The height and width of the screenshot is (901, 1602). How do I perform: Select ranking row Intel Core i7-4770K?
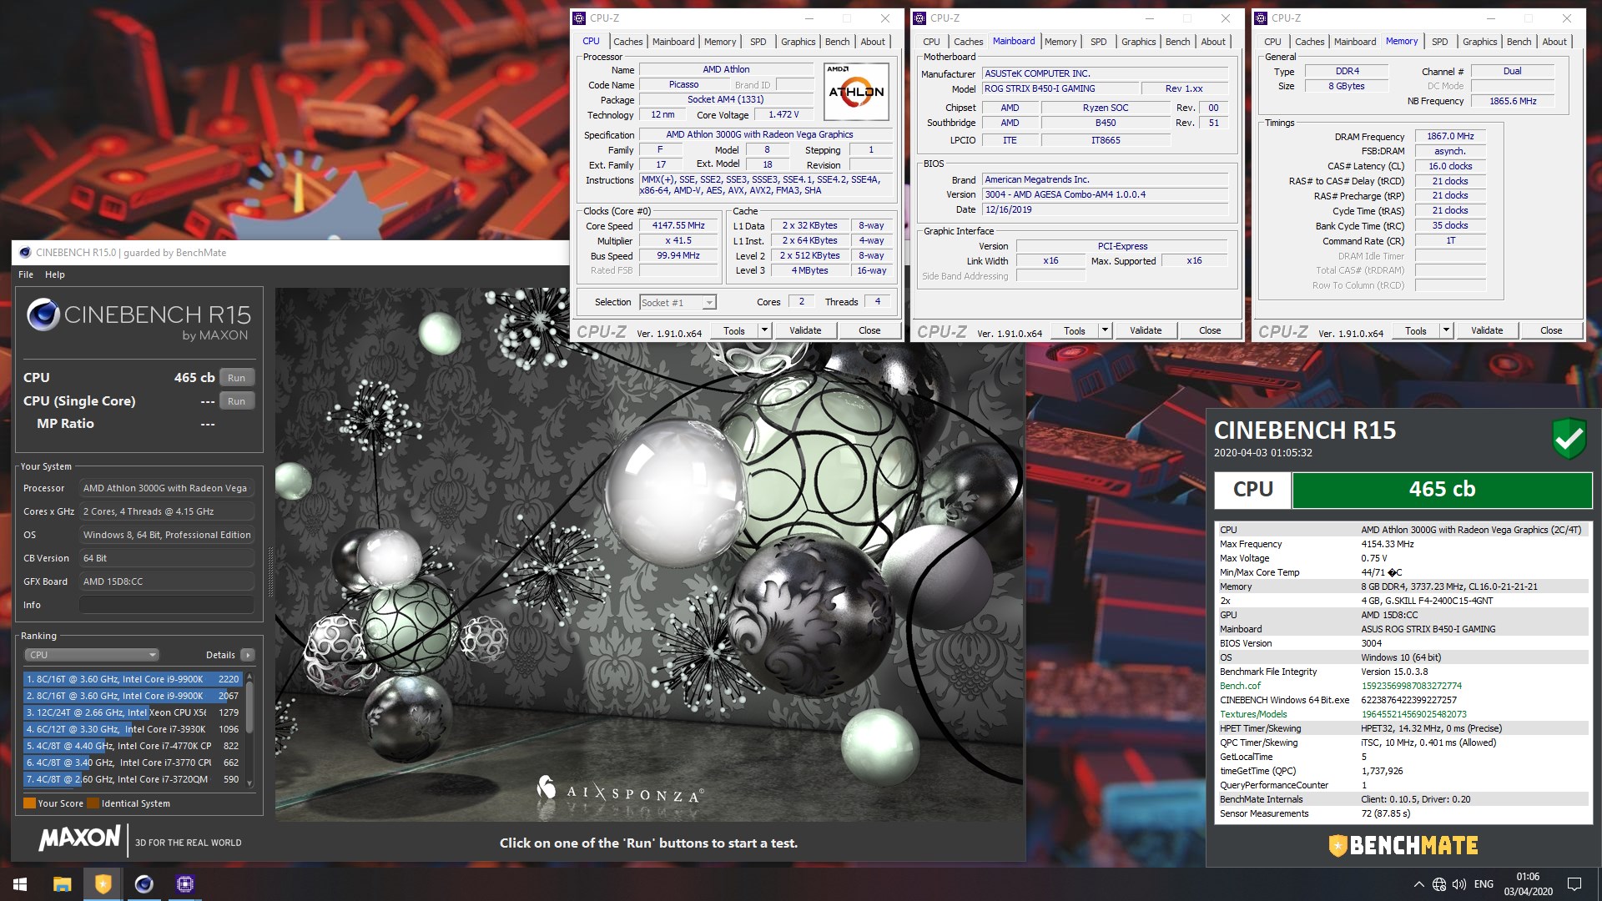click(133, 746)
